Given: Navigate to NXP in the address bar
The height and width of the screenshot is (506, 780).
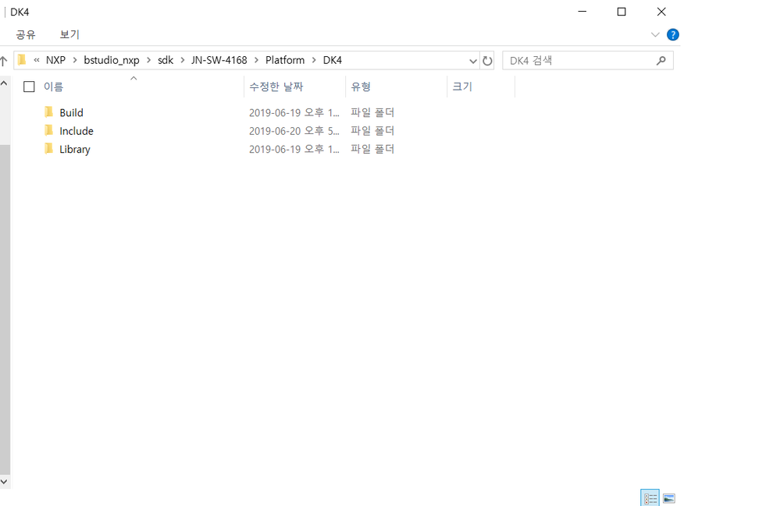Looking at the screenshot, I should click(x=55, y=60).
